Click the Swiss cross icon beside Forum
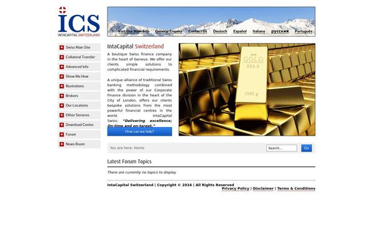 [62, 134]
